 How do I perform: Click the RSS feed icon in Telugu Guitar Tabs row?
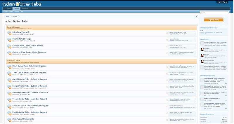[167, 100]
